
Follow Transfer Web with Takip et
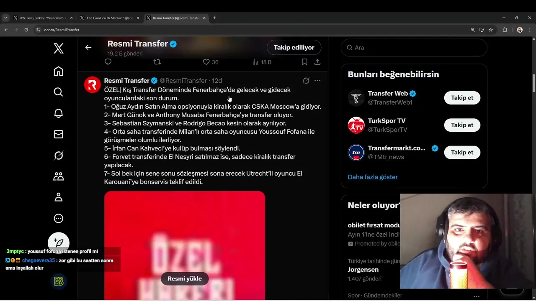tap(462, 98)
